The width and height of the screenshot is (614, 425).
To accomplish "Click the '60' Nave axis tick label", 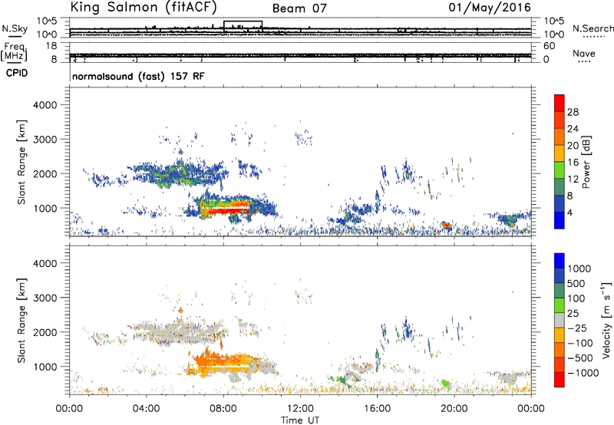I will point(550,46).
